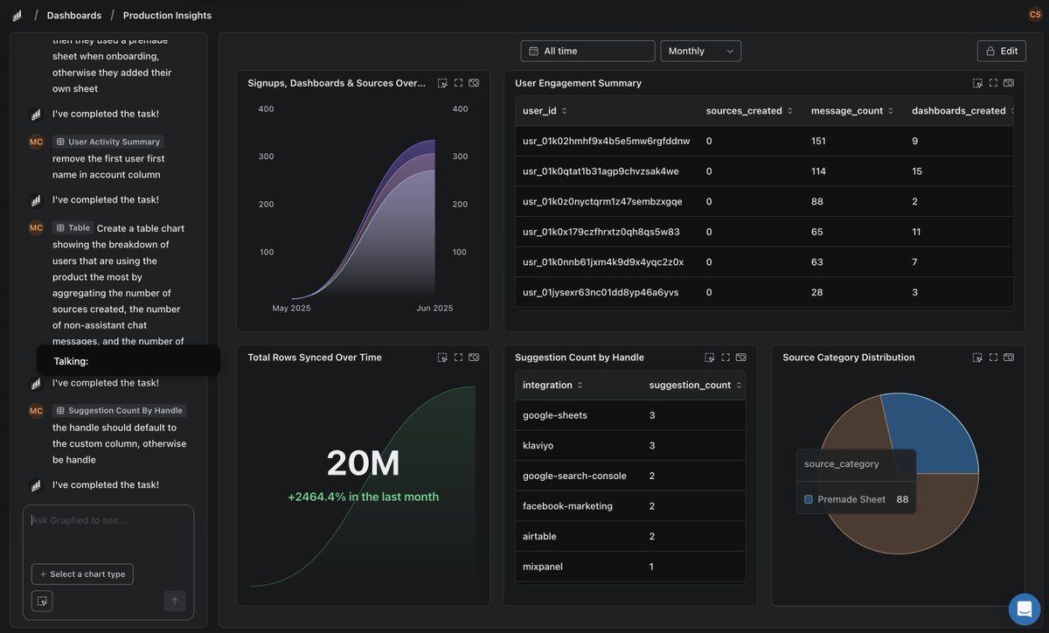The image size is (1049, 633).
Task: Expand Total Rows Synced chart to fullscreen
Action: pyautogui.click(x=457, y=356)
